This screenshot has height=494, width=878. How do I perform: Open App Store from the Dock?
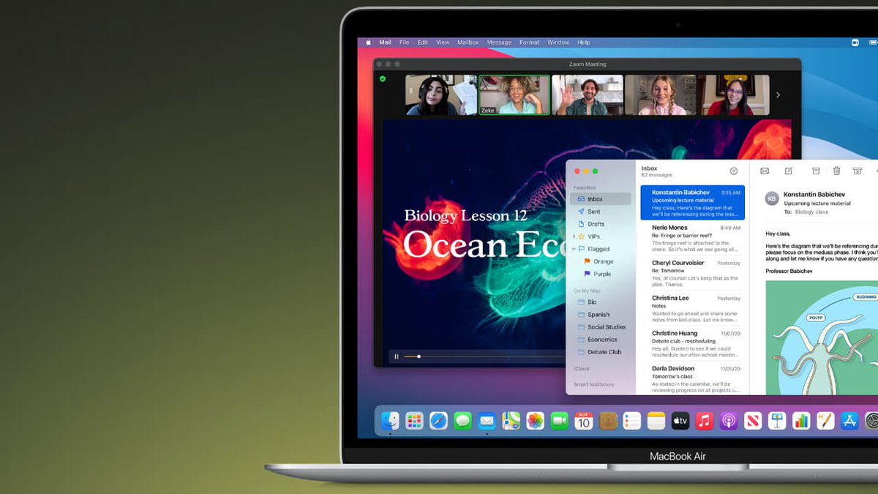(x=849, y=421)
